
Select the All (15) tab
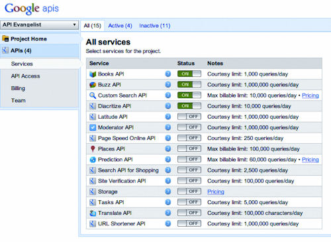click(93, 26)
